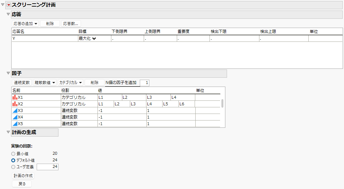Click factor name X3
Image resolution: width=344 pixels, height=189 pixels.
click(x=20, y=111)
